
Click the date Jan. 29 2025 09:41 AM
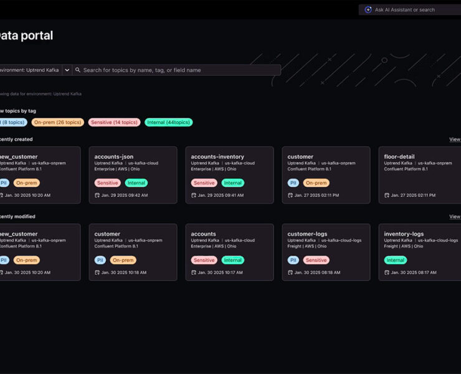[221, 195]
